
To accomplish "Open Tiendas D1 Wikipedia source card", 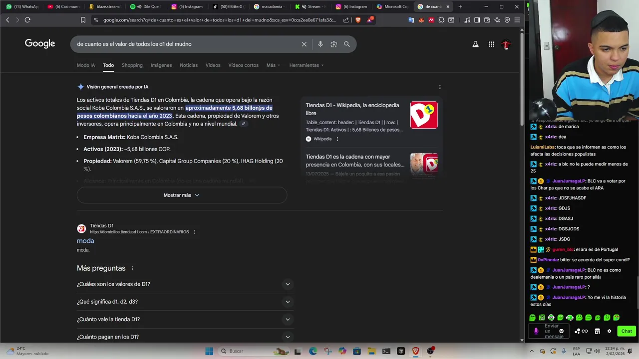I will point(372,122).
